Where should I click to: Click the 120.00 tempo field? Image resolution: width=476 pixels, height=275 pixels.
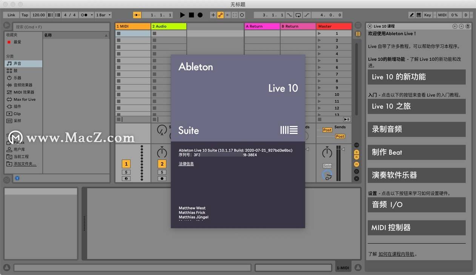38,15
